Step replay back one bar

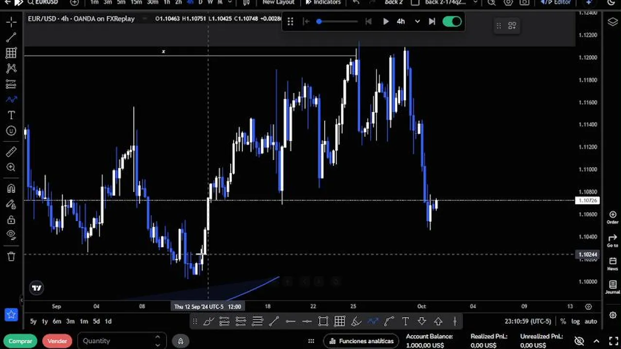368,21
